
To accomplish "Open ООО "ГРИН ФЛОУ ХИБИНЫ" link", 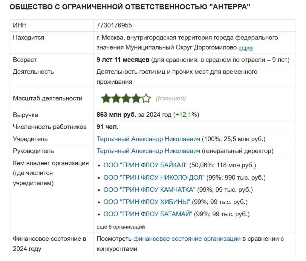I will (x=147, y=202).
